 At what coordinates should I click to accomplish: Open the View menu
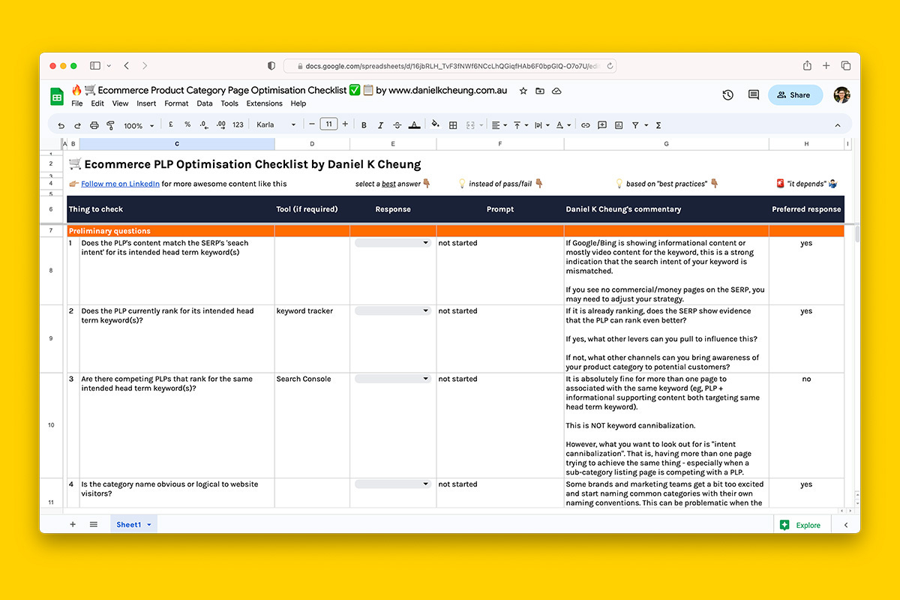coord(120,103)
